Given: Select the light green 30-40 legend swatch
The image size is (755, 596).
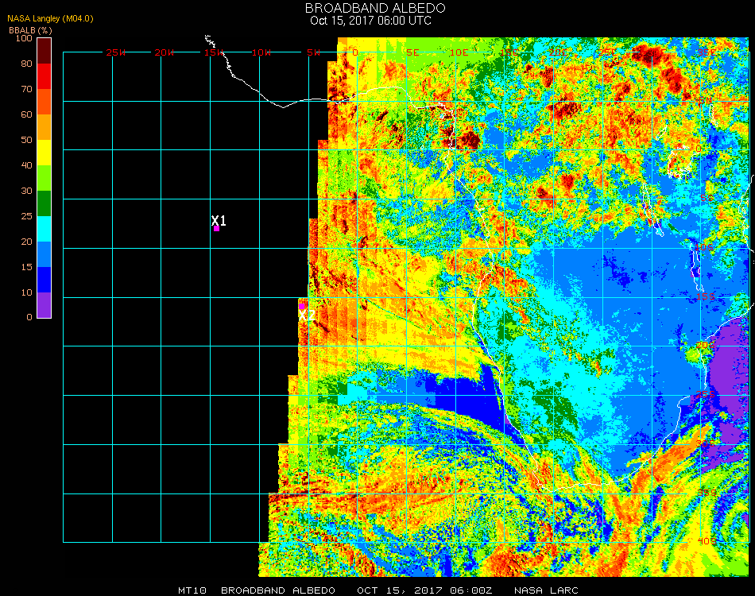Looking at the screenshot, I should 45,178.
